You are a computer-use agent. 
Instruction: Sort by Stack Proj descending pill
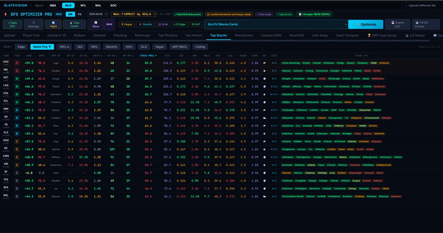[42, 47]
